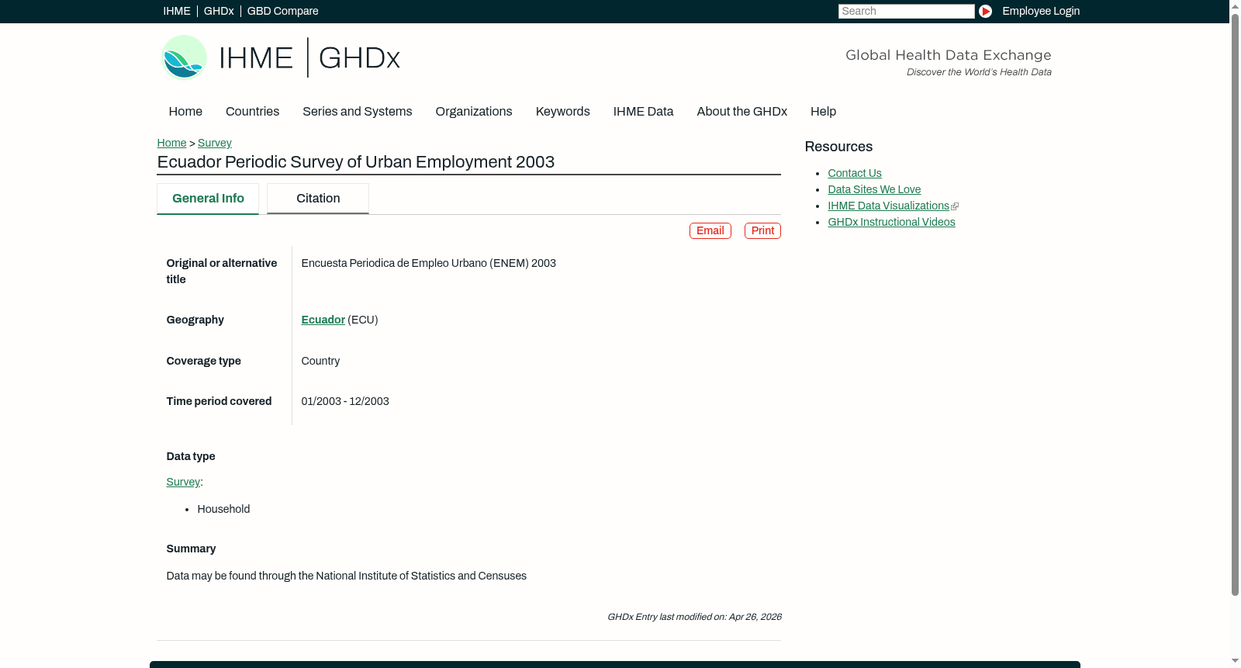The height and width of the screenshot is (668, 1241).
Task: Open the Countries menu
Action: coord(252,112)
